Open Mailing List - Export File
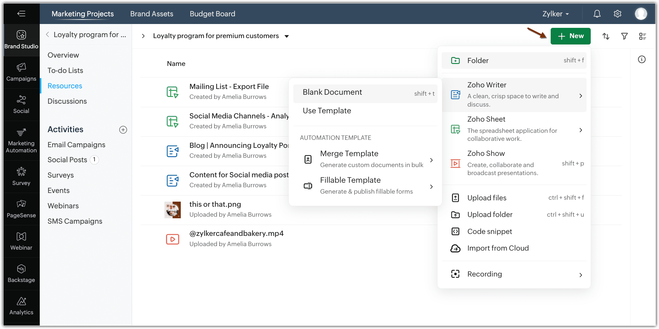The width and height of the screenshot is (659, 329). (229, 86)
